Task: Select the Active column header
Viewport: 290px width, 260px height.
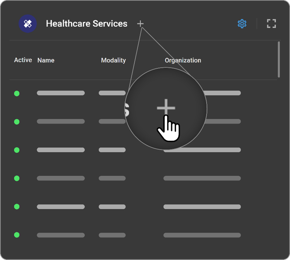Action: 23,60
